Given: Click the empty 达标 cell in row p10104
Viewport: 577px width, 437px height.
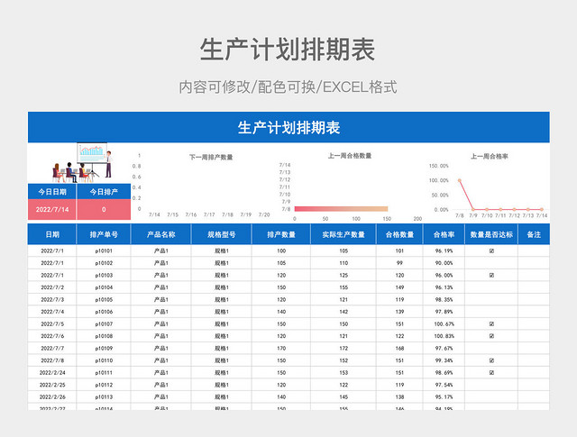Looking at the screenshot, I should [491, 287].
